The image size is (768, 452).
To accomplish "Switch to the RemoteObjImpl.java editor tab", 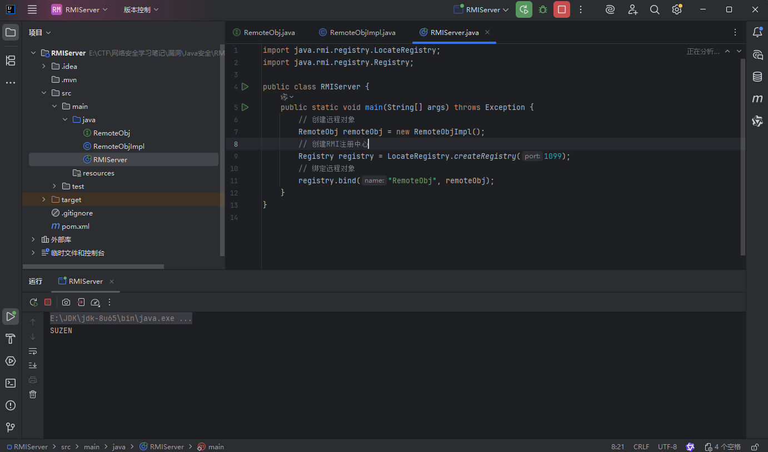I will pyautogui.click(x=362, y=33).
